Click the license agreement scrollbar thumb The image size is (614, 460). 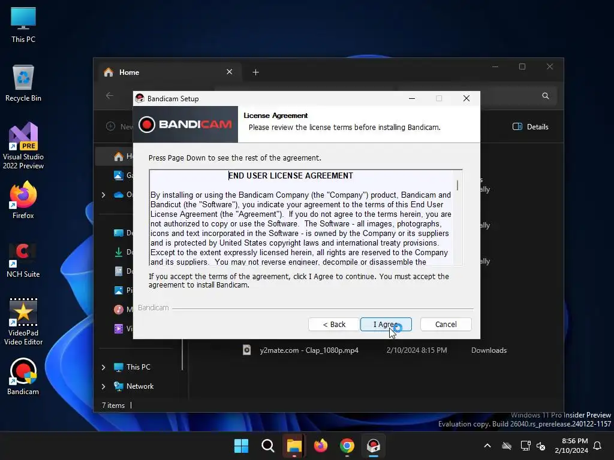[x=458, y=185]
